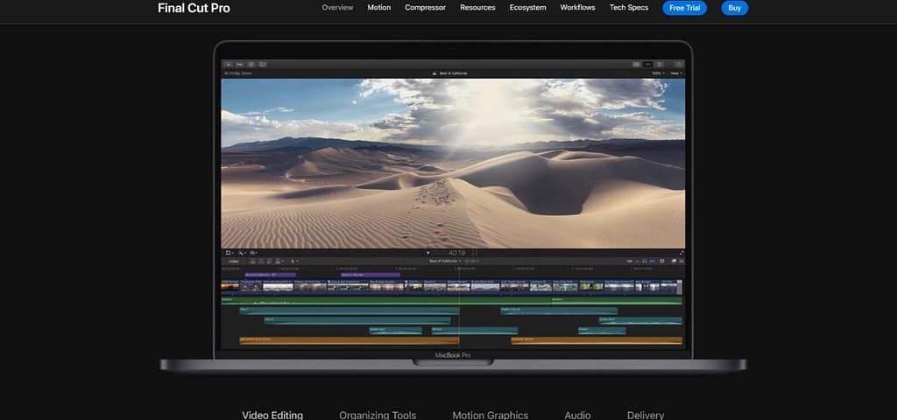Open the Motion page in navigation
The image size is (897, 420).
(379, 8)
